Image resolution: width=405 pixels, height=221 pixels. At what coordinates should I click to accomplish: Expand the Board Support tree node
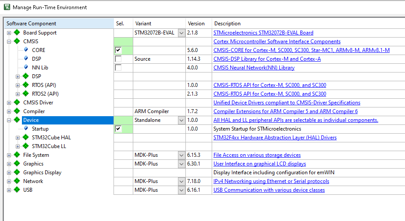coord(9,33)
